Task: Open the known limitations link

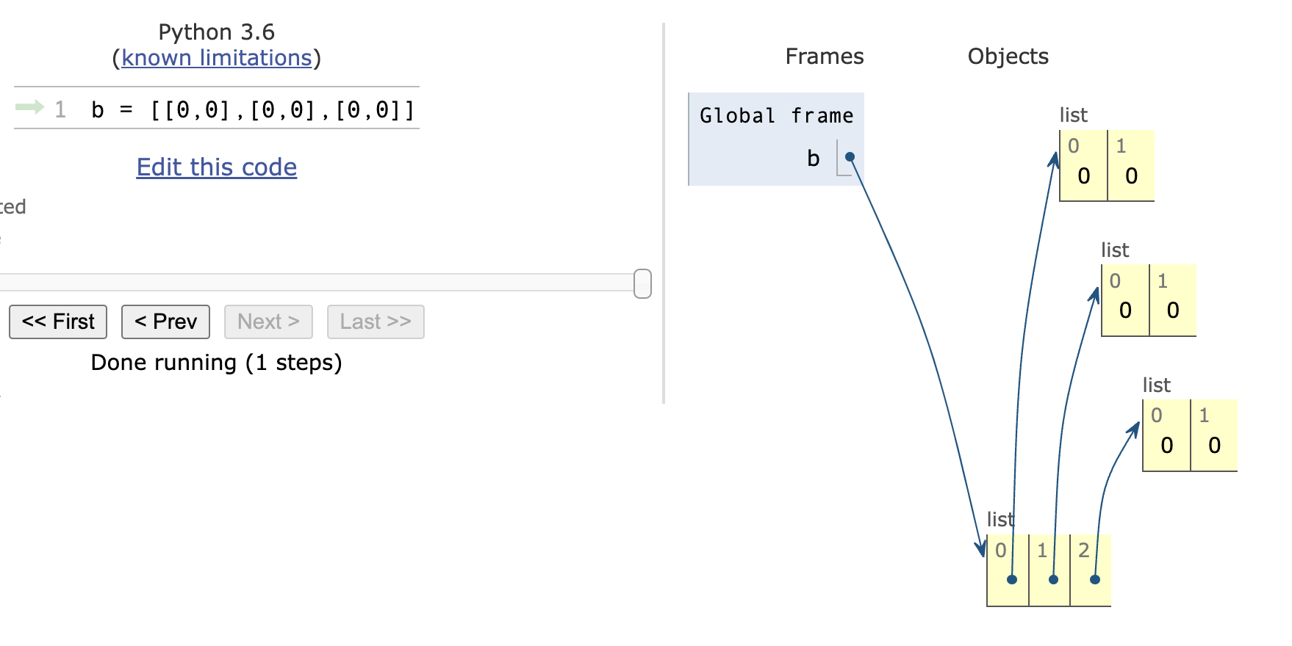Action: pos(217,58)
